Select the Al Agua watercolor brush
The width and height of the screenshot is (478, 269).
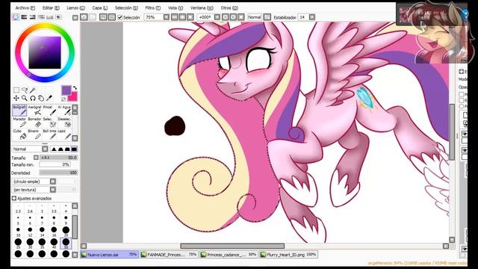[x=64, y=111]
